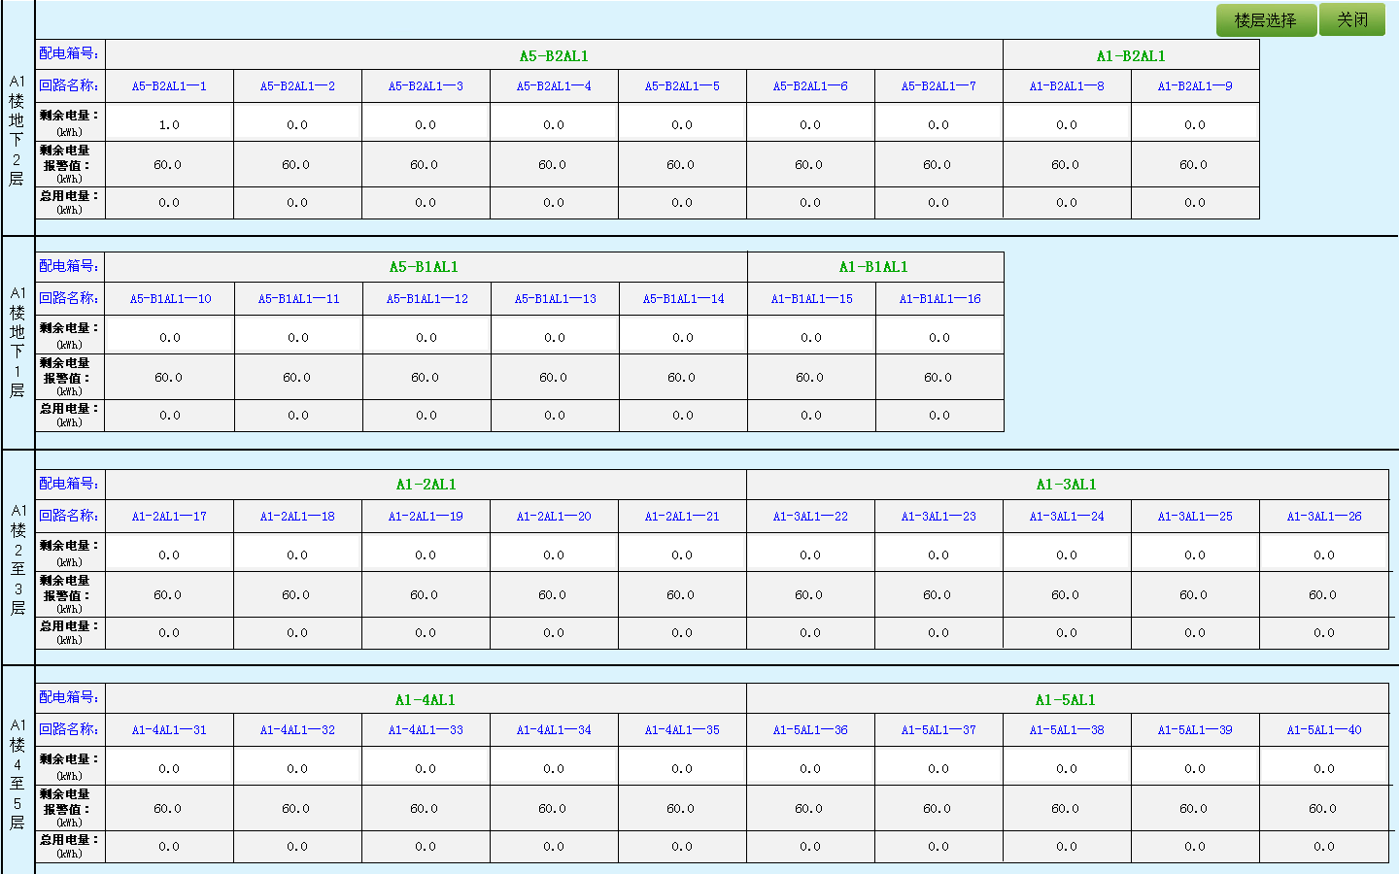This screenshot has height=874, width=1399.
Task: Select circuit A5-B1AL1—11
Action: [299, 299]
